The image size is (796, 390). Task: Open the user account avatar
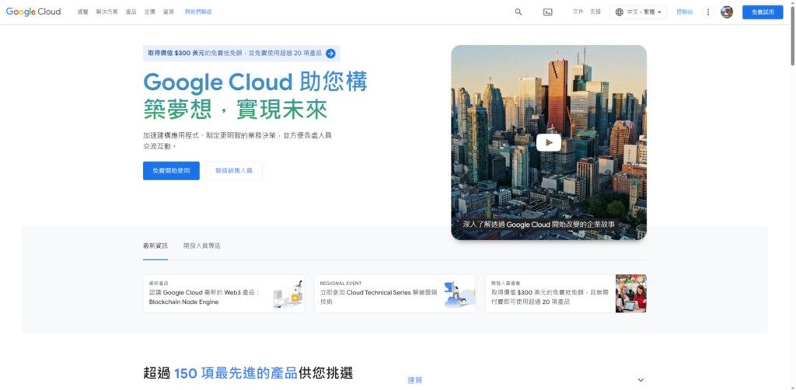[x=727, y=12]
